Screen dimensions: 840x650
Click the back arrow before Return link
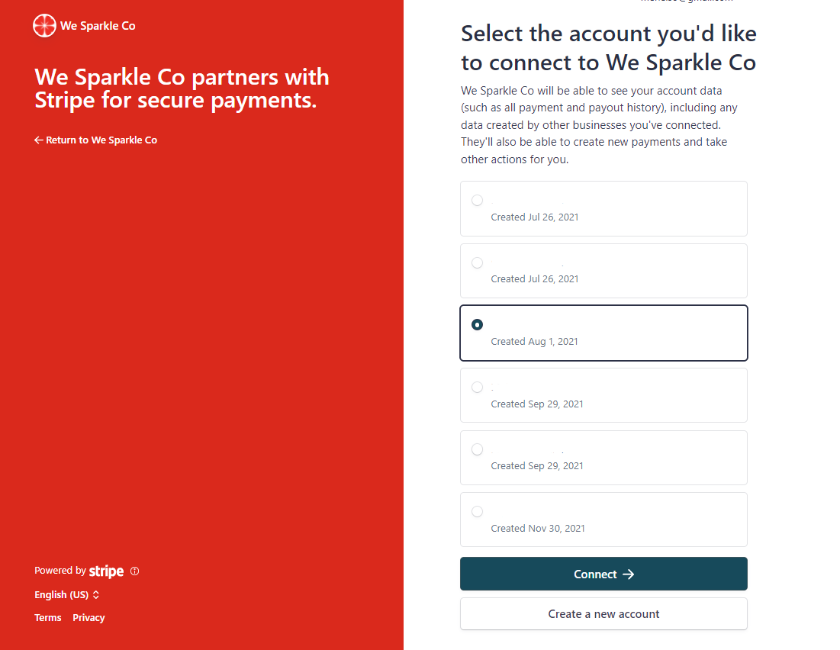click(39, 140)
